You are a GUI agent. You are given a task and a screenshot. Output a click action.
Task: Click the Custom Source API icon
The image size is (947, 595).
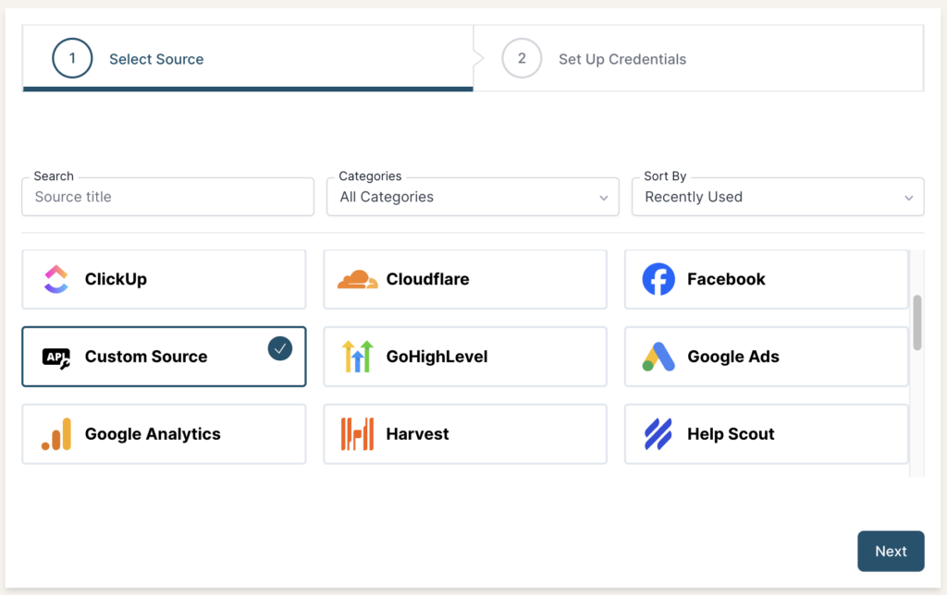click(x=56, y=357)
